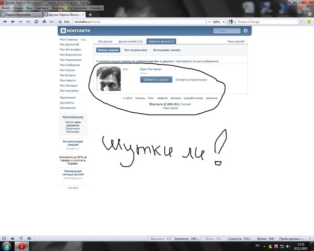Click the taskbar clock 17:22
This screenshot has width=314, height=251.
[301, 244]
